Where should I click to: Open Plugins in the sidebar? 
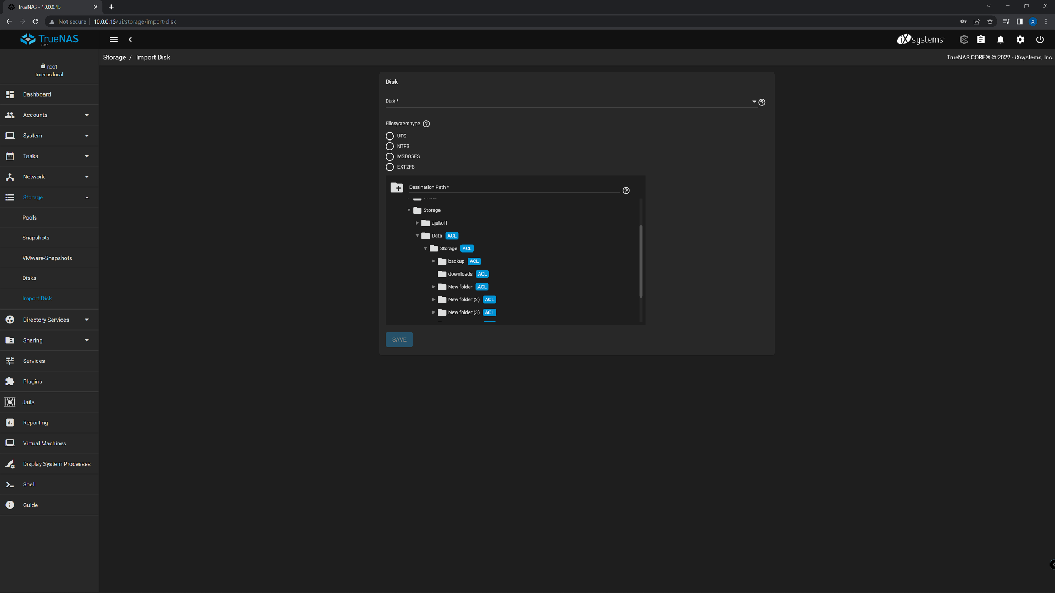click(x=49, y=382)
